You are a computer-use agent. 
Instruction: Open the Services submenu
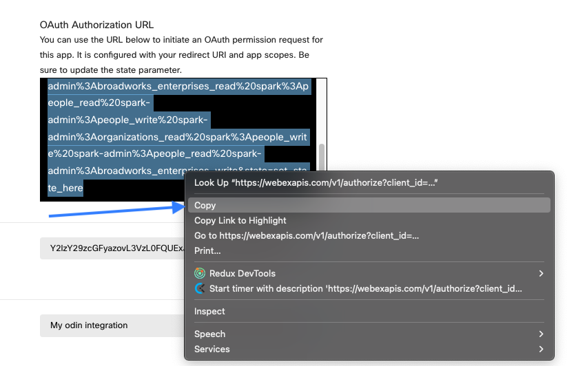[x=369, y=349]
